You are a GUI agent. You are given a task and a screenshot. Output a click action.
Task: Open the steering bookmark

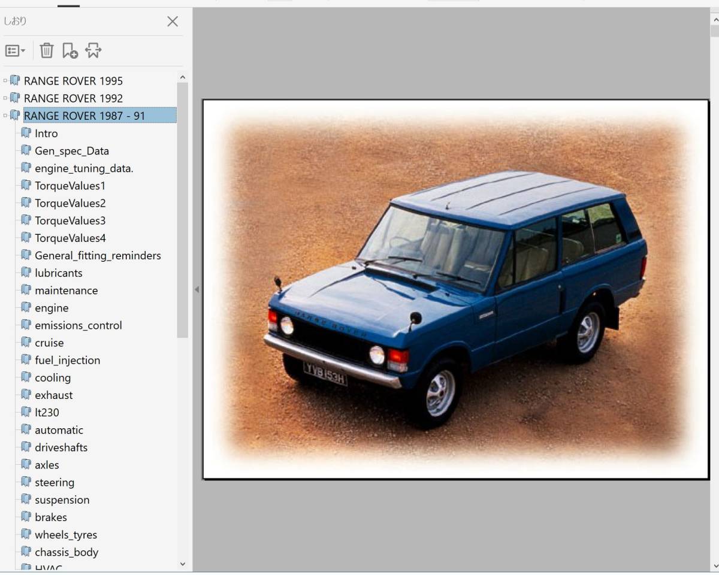55,482
